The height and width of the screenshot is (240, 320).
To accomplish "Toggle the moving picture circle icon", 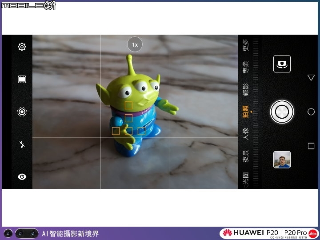I will [x=22, y=112].
